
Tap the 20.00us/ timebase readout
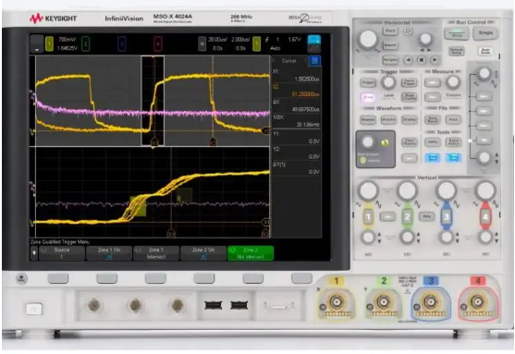click(x=217, y=40)
